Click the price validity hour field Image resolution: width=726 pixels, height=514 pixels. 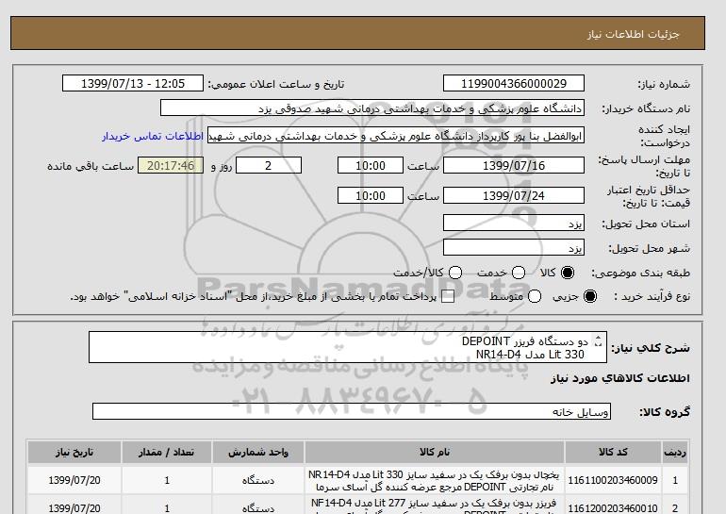click(x=371, y=195)
